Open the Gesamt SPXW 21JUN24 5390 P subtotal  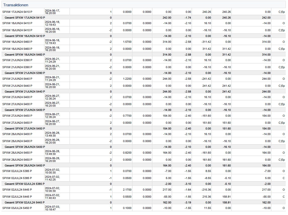click(x=25, y=73)
